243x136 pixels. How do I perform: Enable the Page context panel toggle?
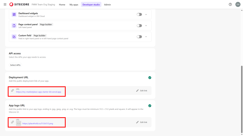(x=139, y=26)
